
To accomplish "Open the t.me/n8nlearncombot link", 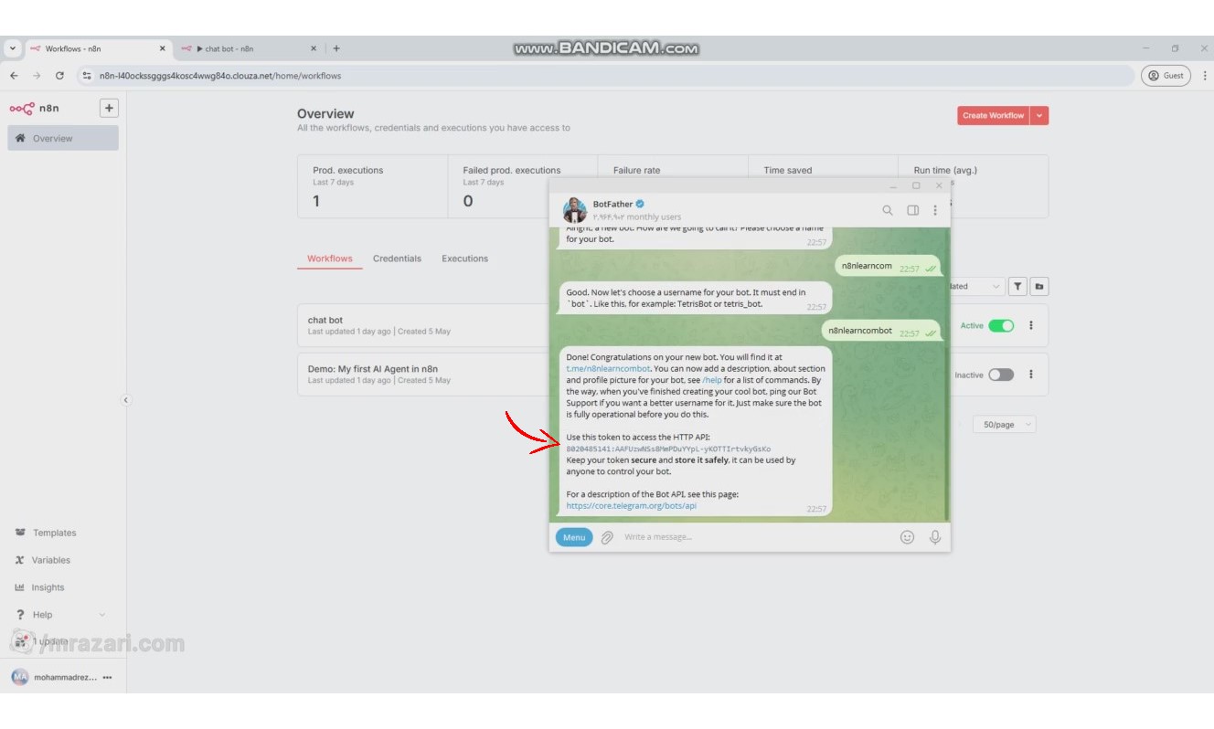I will click(x=609, y=369).
